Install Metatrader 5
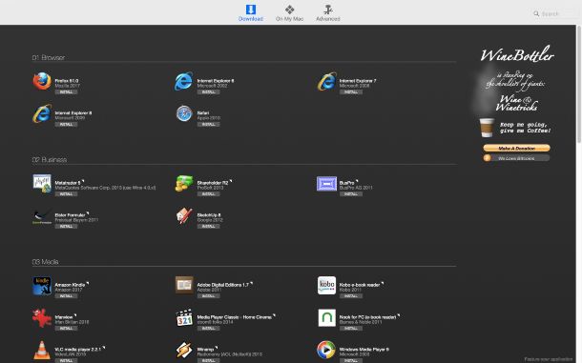Screen dimensions: 582x363 (x=66, y=194)
